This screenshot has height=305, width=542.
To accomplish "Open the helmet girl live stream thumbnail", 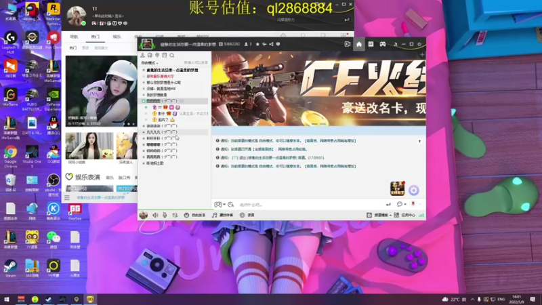I will (101, 91).
